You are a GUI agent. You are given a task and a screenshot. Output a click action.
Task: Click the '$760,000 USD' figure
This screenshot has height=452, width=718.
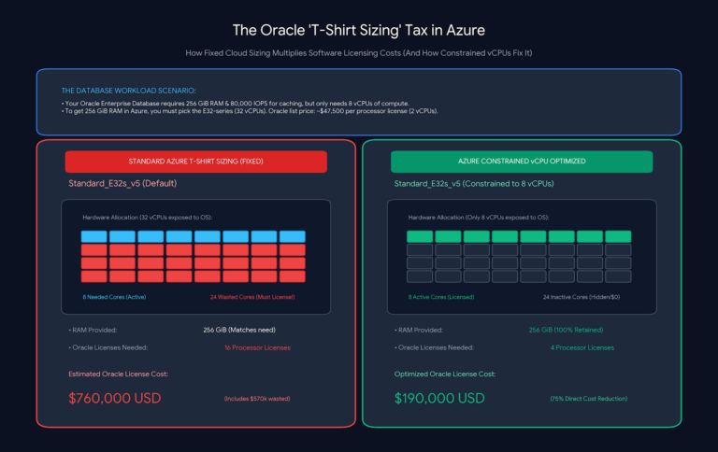point(114,398)
